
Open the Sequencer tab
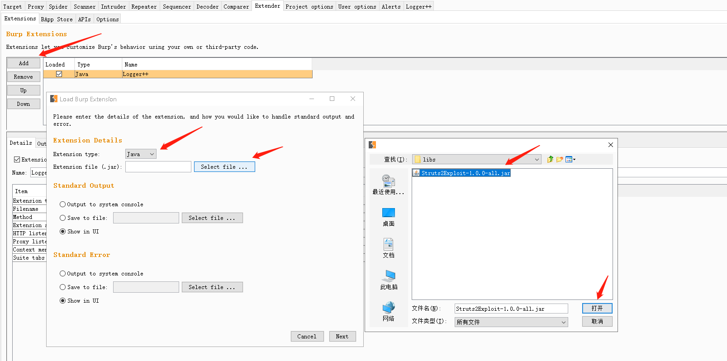[177, 6]
